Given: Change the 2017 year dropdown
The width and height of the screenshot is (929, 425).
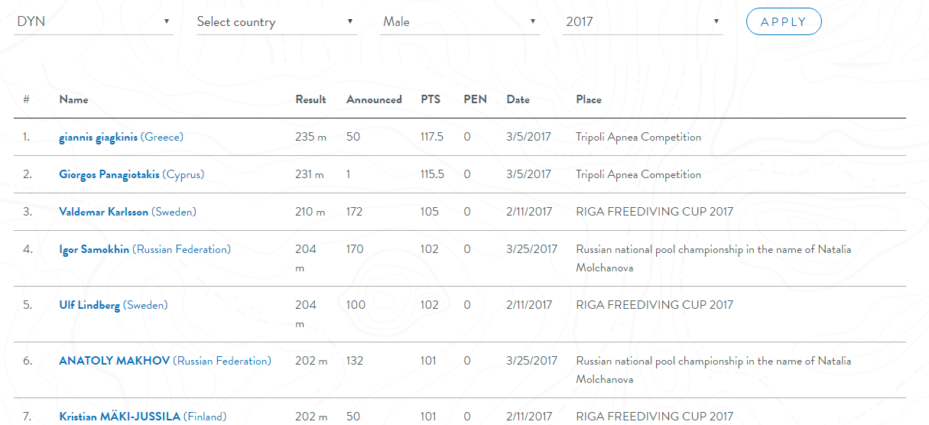Looking at the screenshot, I should click(643, 21).
